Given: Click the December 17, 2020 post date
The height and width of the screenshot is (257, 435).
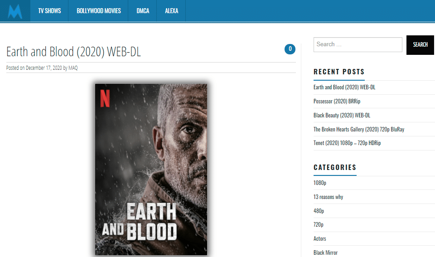Looking at the screenshot, I should (x=44, y=68).
